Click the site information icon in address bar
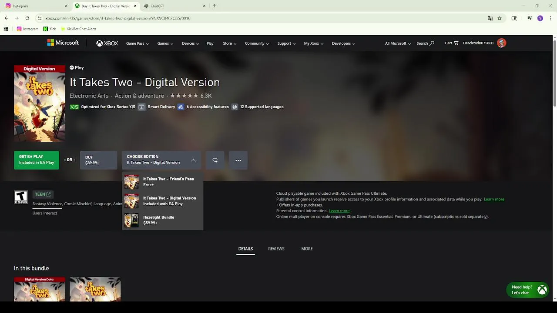The height and width of the screenshot is (313, 557). 40,18
